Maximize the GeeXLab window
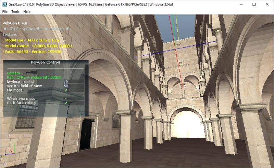The width and height of the screenshot is (274, 168). click(x=254, y=4)
